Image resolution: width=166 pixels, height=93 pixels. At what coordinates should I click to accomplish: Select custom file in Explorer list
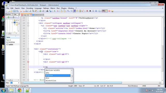point(11,44)
